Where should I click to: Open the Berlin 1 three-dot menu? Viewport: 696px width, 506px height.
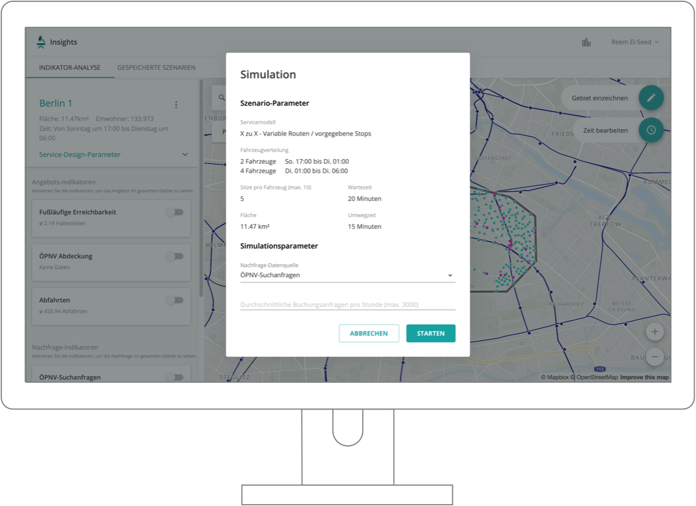point(176,105)
